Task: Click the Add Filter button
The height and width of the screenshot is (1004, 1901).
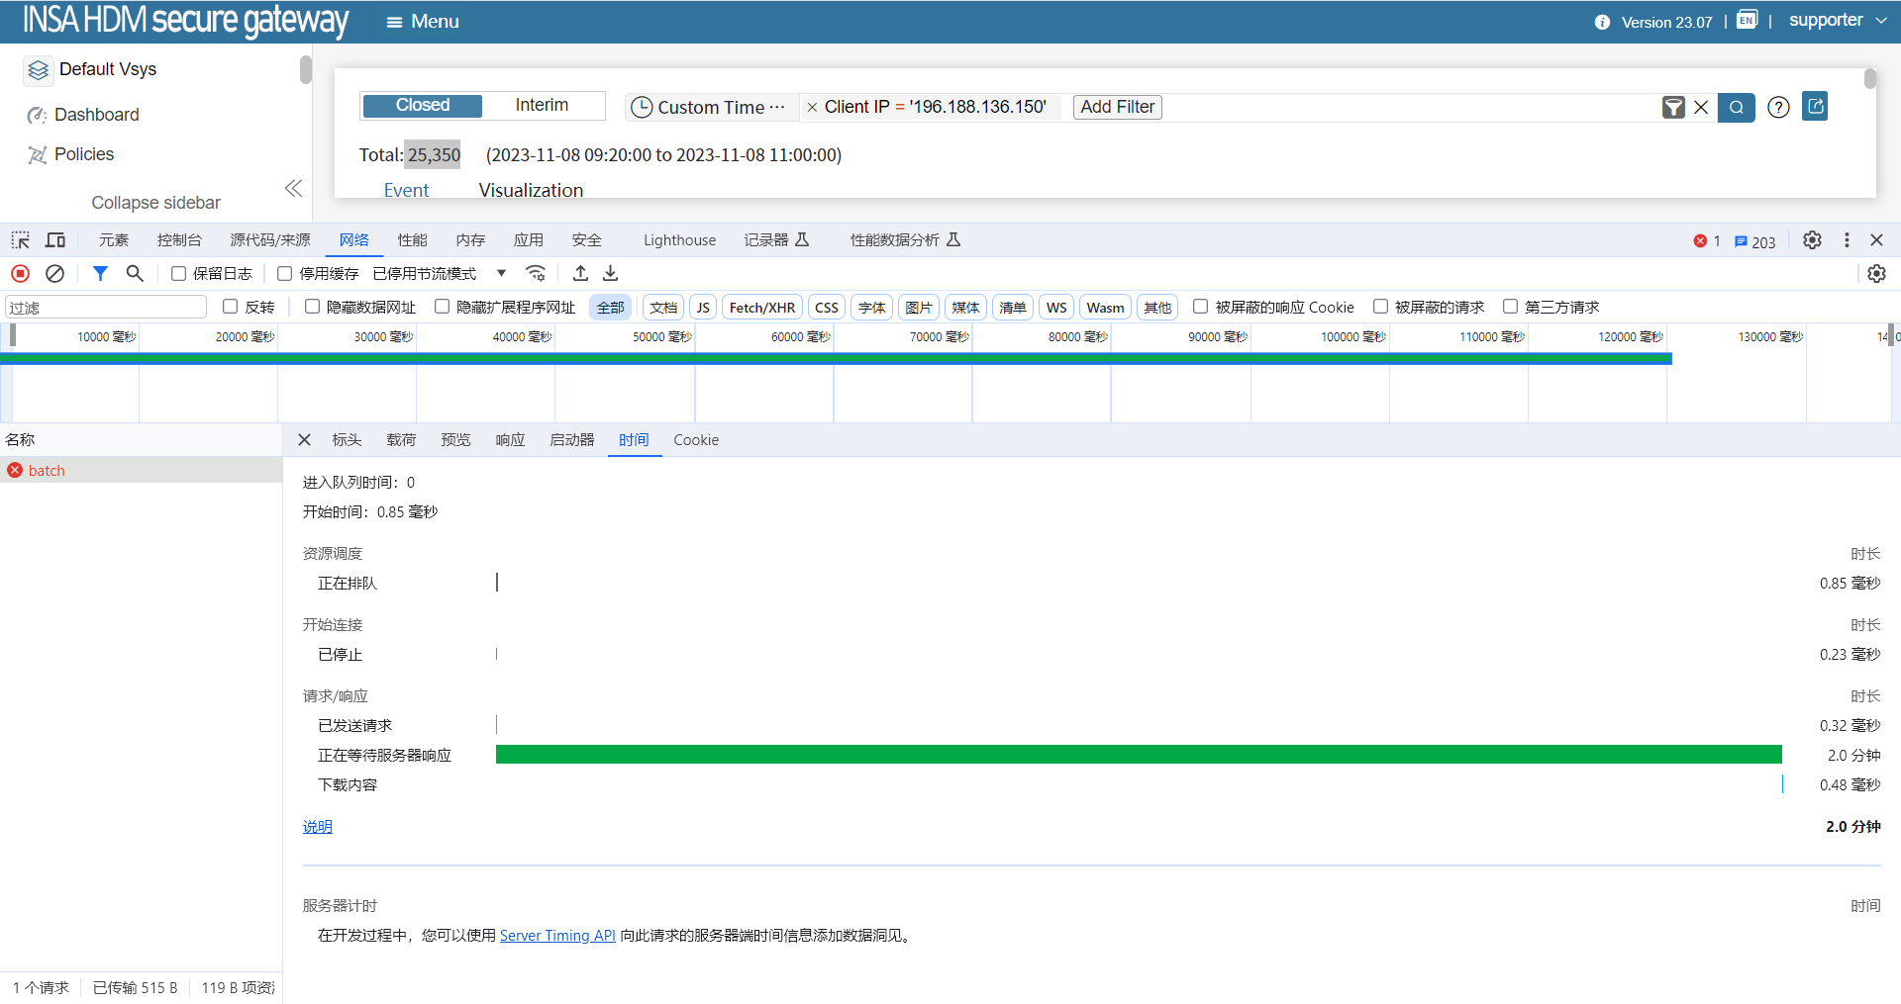Action: point(1117,107)
